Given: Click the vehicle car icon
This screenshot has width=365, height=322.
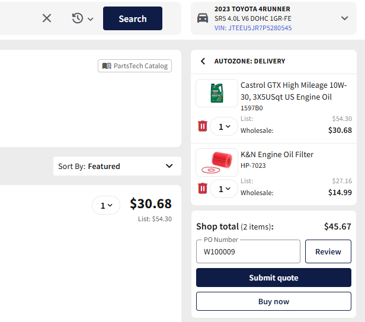Looking at the screenshot, I should pyautogui.click(x=203, y=18).
